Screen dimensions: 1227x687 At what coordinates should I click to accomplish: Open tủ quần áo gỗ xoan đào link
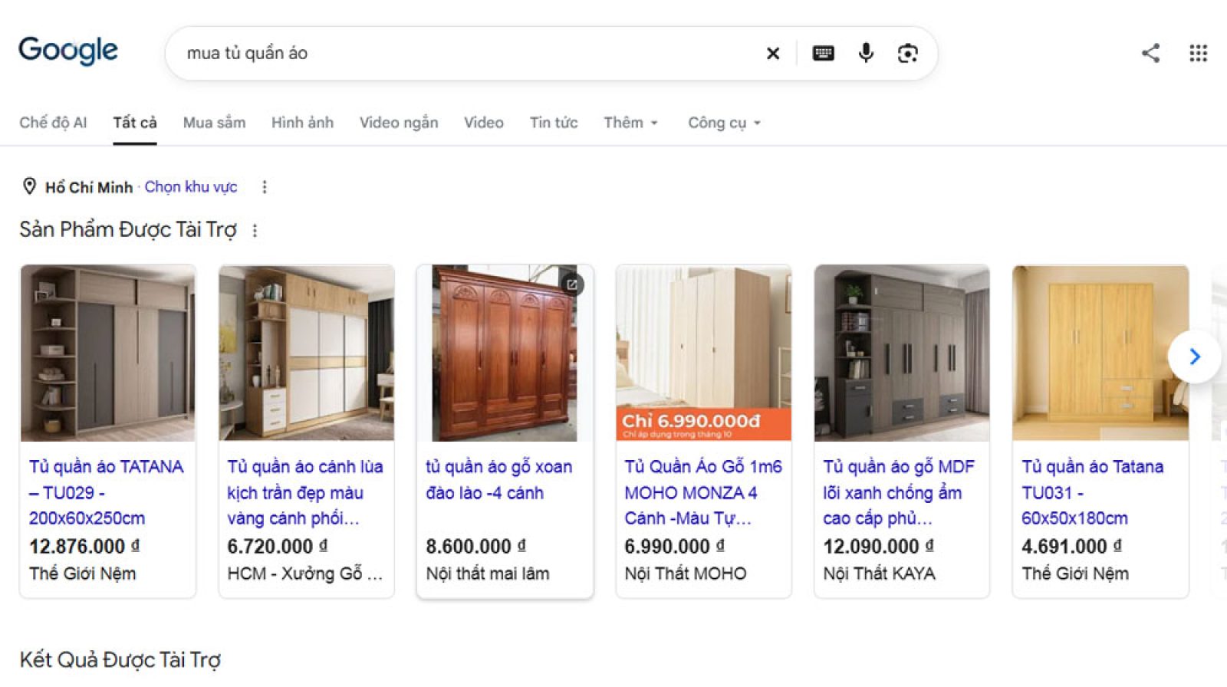[x=499, y=480]
